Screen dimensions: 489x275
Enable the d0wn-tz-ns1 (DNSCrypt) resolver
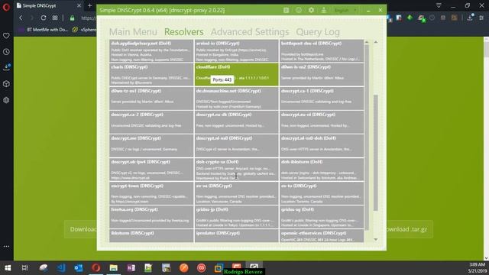(x=151, y=99)
